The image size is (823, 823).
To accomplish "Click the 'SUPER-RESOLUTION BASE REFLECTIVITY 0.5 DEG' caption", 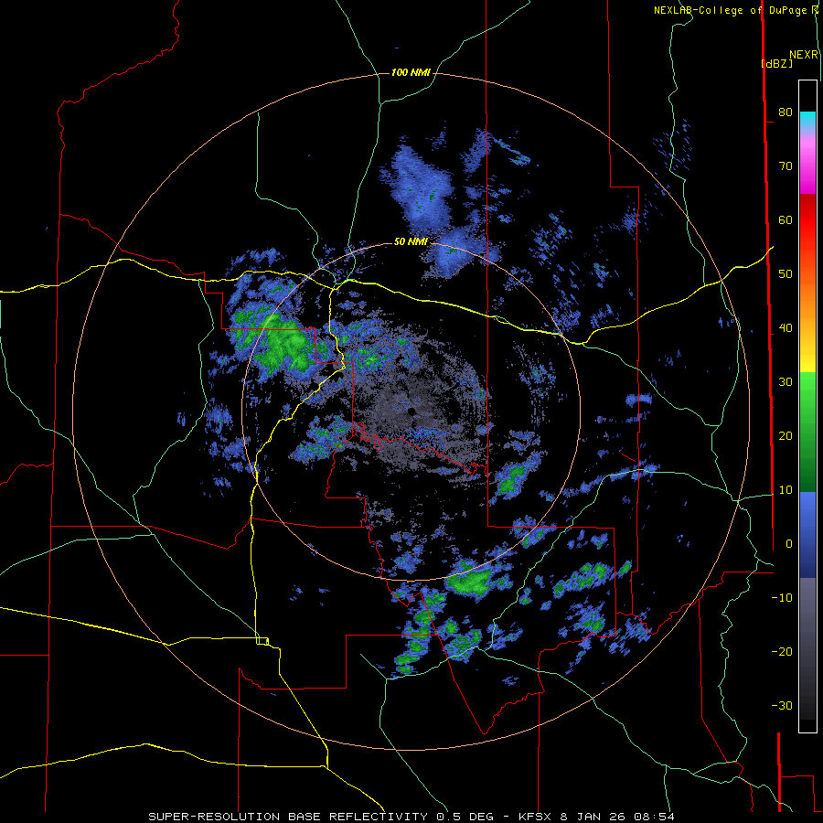I will tap(321, 817).
